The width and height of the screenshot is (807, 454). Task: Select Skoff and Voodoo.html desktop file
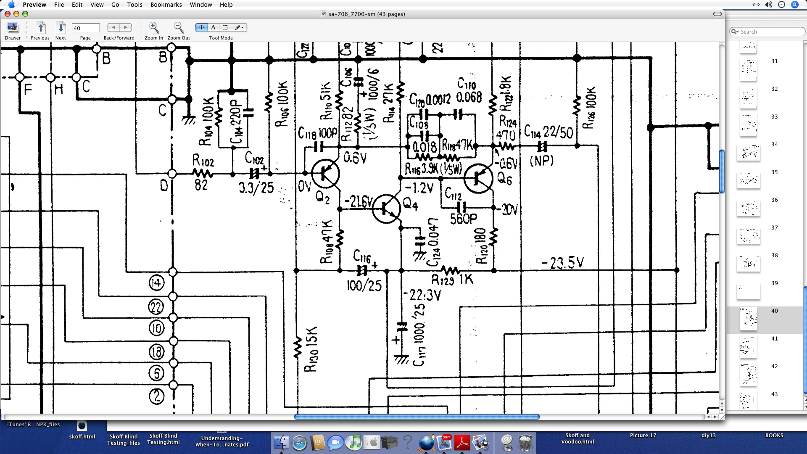point(578,438)
